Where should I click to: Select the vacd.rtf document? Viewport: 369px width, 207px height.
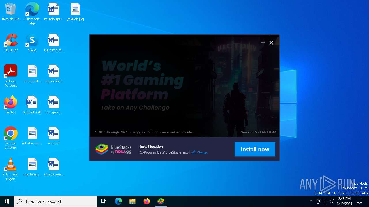tap(54, 136)
